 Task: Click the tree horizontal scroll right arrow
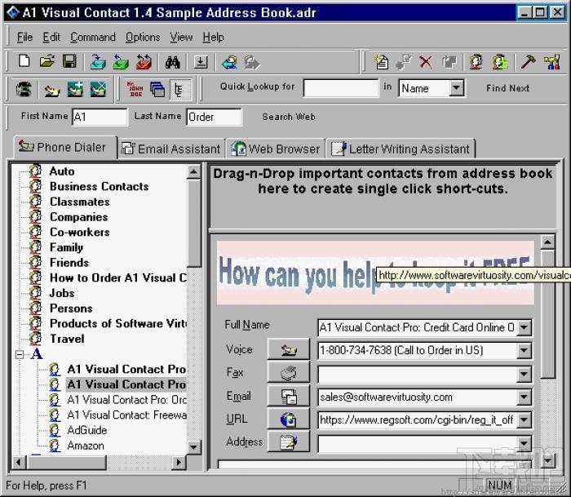179,463
